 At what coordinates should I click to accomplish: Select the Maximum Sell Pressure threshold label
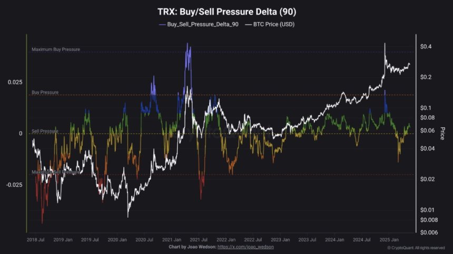[56, 172]
